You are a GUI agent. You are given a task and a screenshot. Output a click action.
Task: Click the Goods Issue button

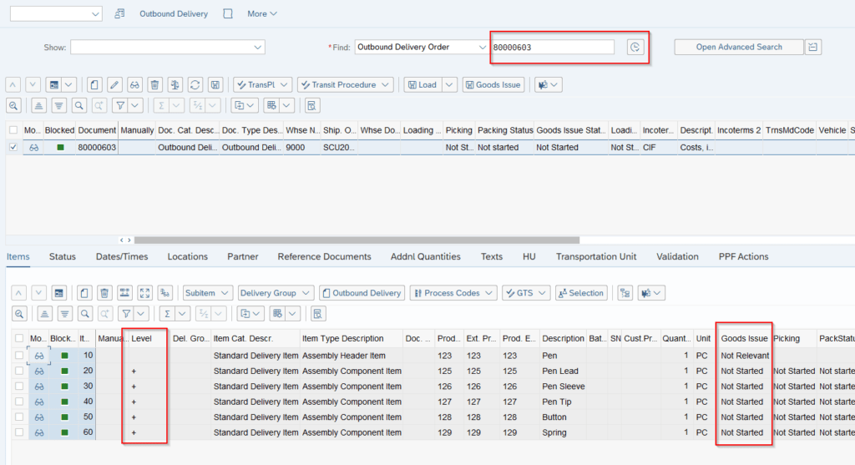[493, 85]
